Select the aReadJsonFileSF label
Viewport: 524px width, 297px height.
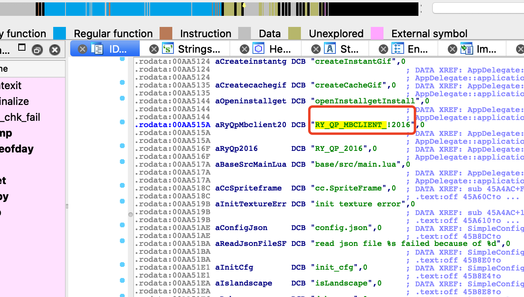pos(250,244)
